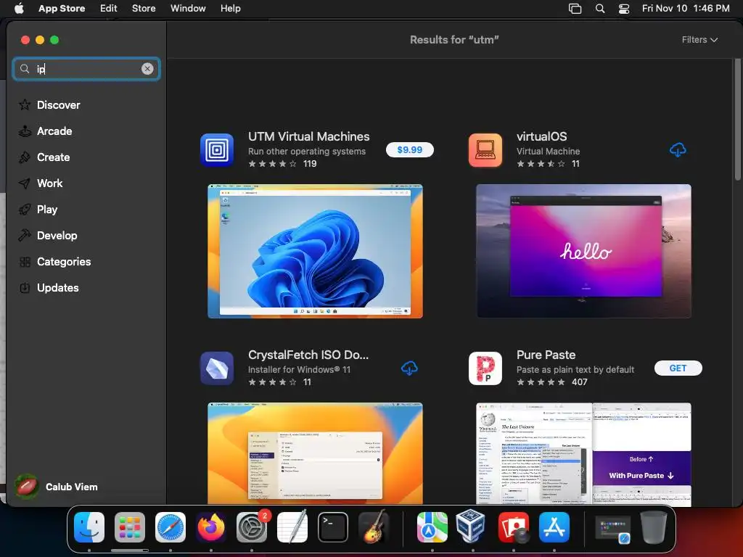Click the results vertical scrollbar
This screenshot has height=557, width=743.
click(737, 120)
